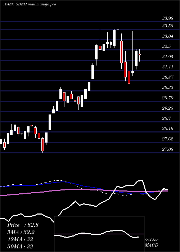Screen dimensions: 180x252
Task: Select the 29.79 price level label
Action: [168, 98]
